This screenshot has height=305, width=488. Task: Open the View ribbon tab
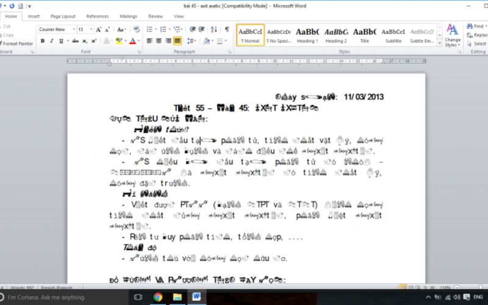pyautogui.click(x=179, y=16)
